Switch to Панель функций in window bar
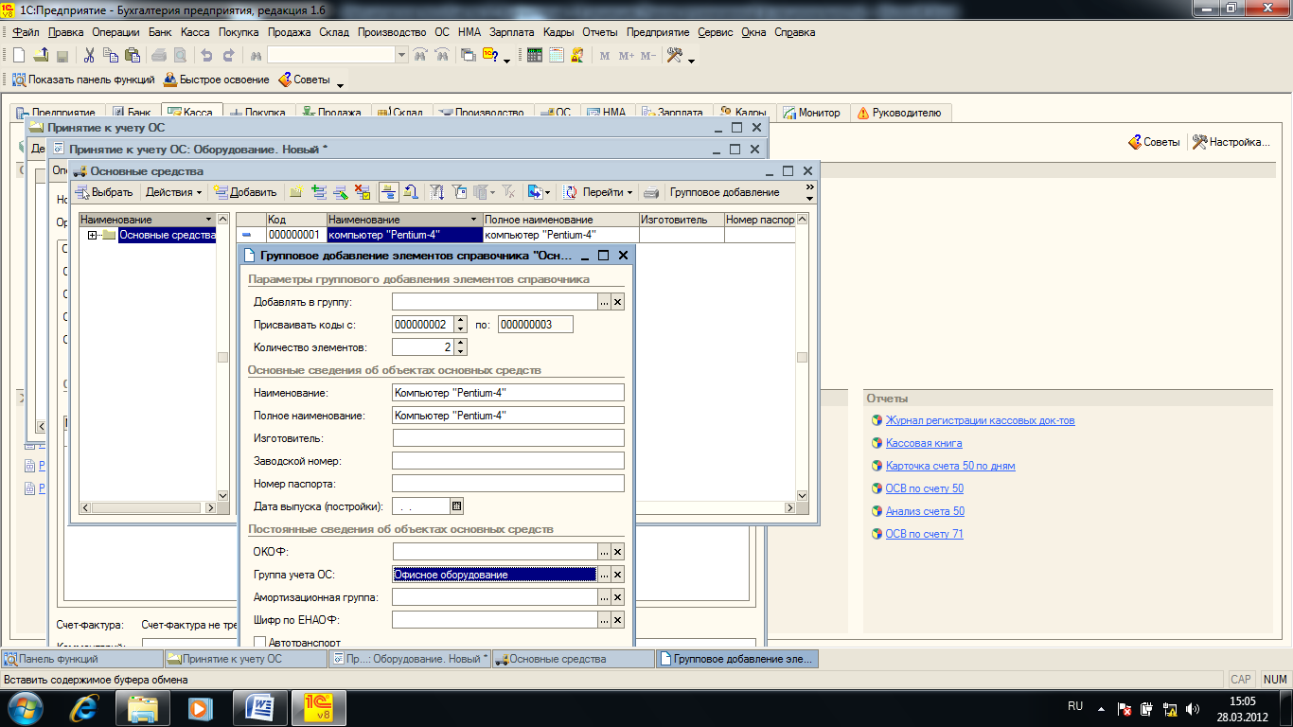 pos(82,659)
